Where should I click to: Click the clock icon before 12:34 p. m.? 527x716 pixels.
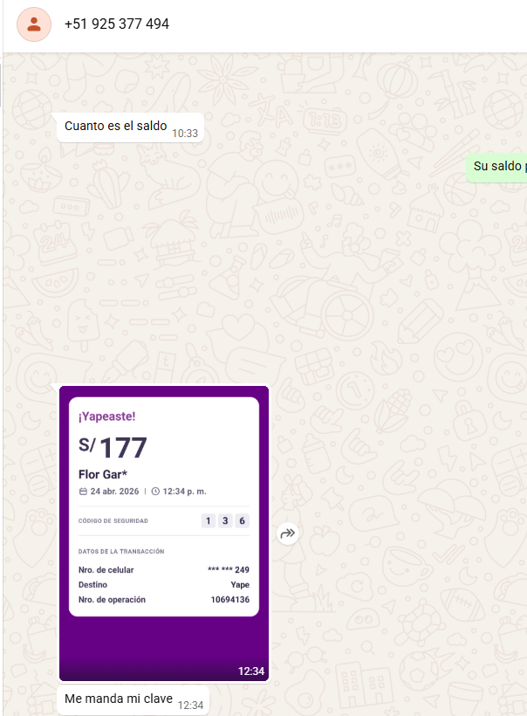(x=155, y=492)
